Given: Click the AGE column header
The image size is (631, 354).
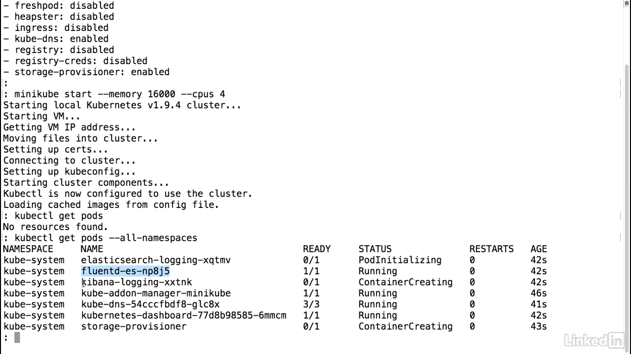Looking at the screenshot, I should [539, 249].
